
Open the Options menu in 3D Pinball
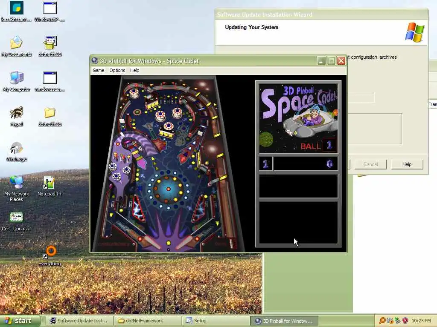(117, 70)
